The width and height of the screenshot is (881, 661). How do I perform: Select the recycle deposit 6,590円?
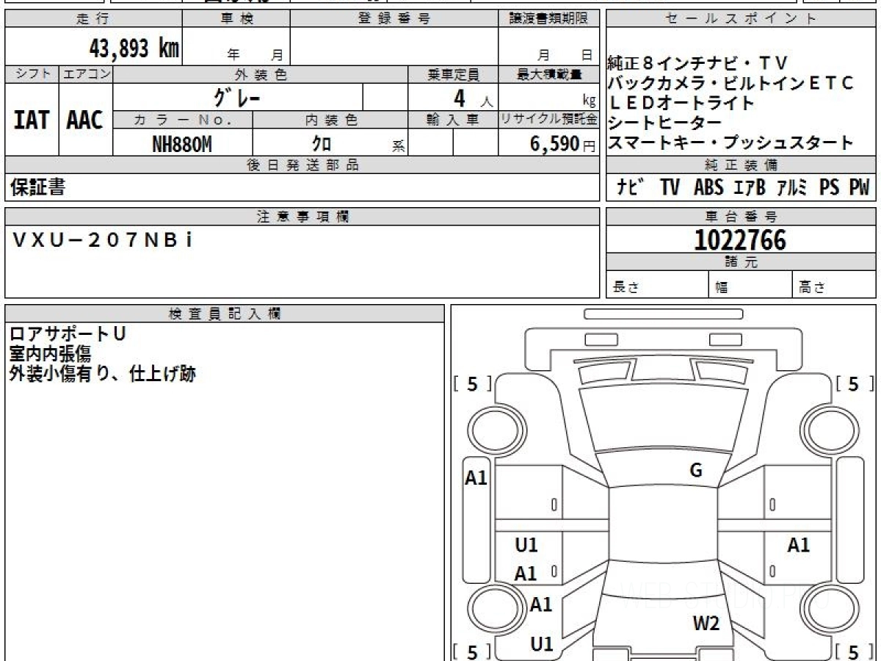[x=562, y=144]
